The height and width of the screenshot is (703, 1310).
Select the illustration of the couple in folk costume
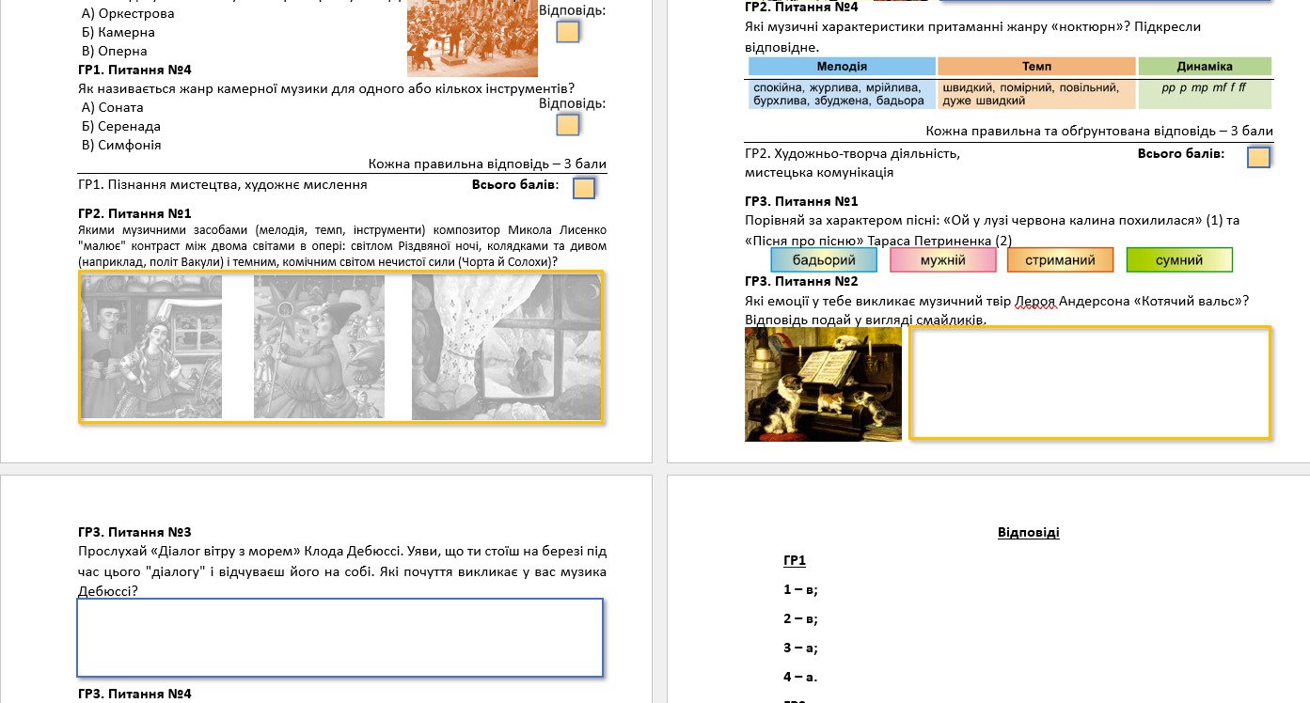pyautogui.click(x=151, y=347)
